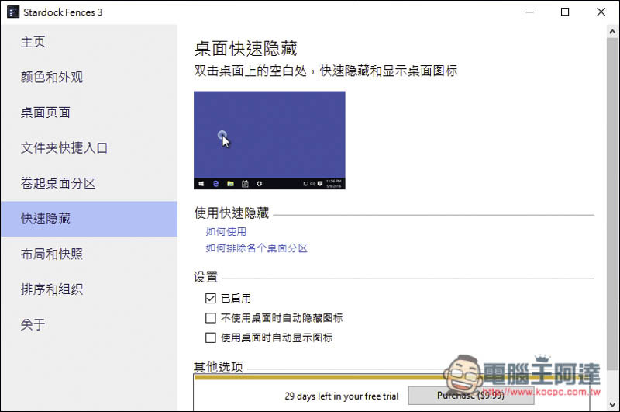620x412 pixels.
Task: Click the 其他选项 section header
Action: [219, 367]
